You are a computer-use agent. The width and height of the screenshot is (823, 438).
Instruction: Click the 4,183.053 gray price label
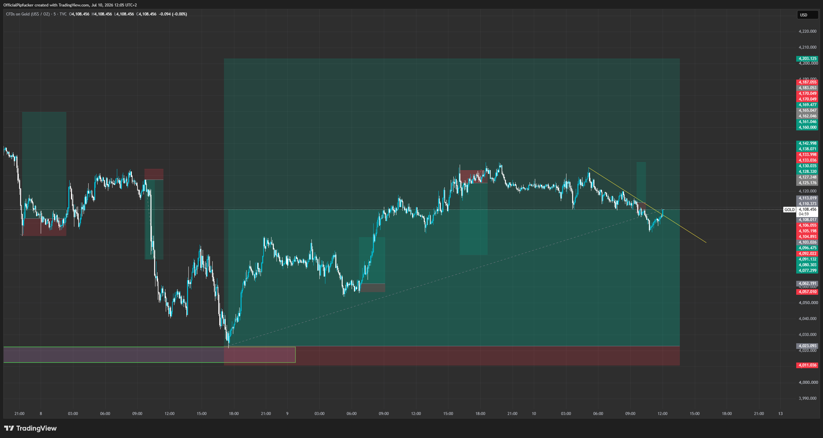[x=807, y=88]
